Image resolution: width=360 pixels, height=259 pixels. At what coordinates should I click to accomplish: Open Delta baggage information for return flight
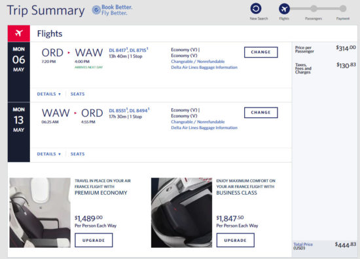pyautogui.click(x=204, y=128)
